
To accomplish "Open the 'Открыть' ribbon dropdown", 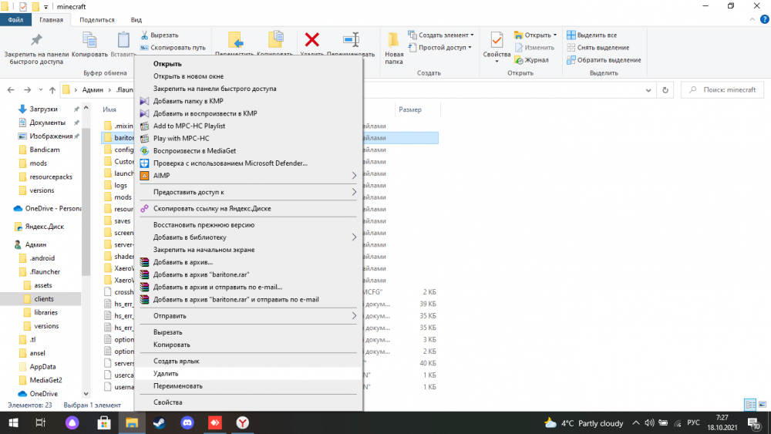I will click(536, 35).
